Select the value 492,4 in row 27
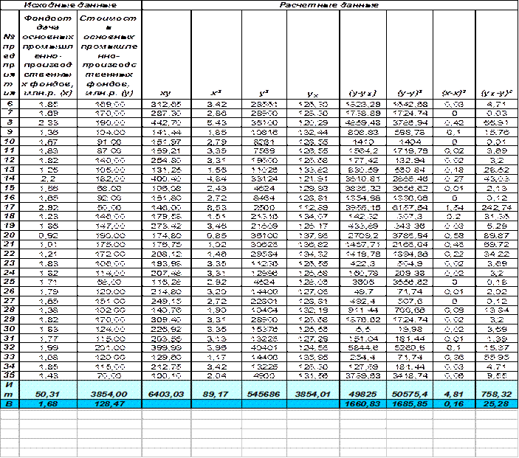 (x=362, y=301)
